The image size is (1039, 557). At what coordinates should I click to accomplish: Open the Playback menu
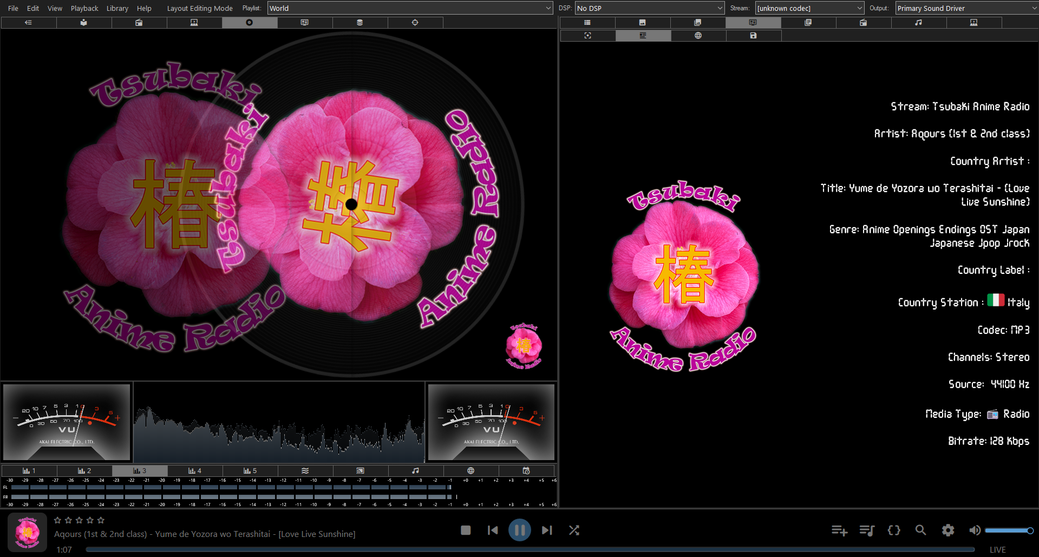pos(84,8)
